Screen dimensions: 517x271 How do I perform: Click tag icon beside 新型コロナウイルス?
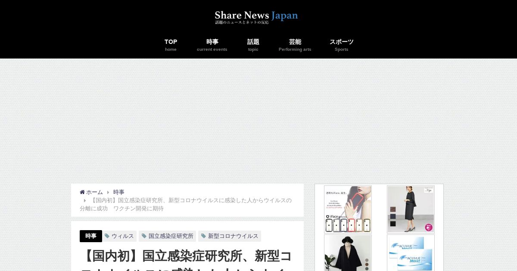coord(203,236)
